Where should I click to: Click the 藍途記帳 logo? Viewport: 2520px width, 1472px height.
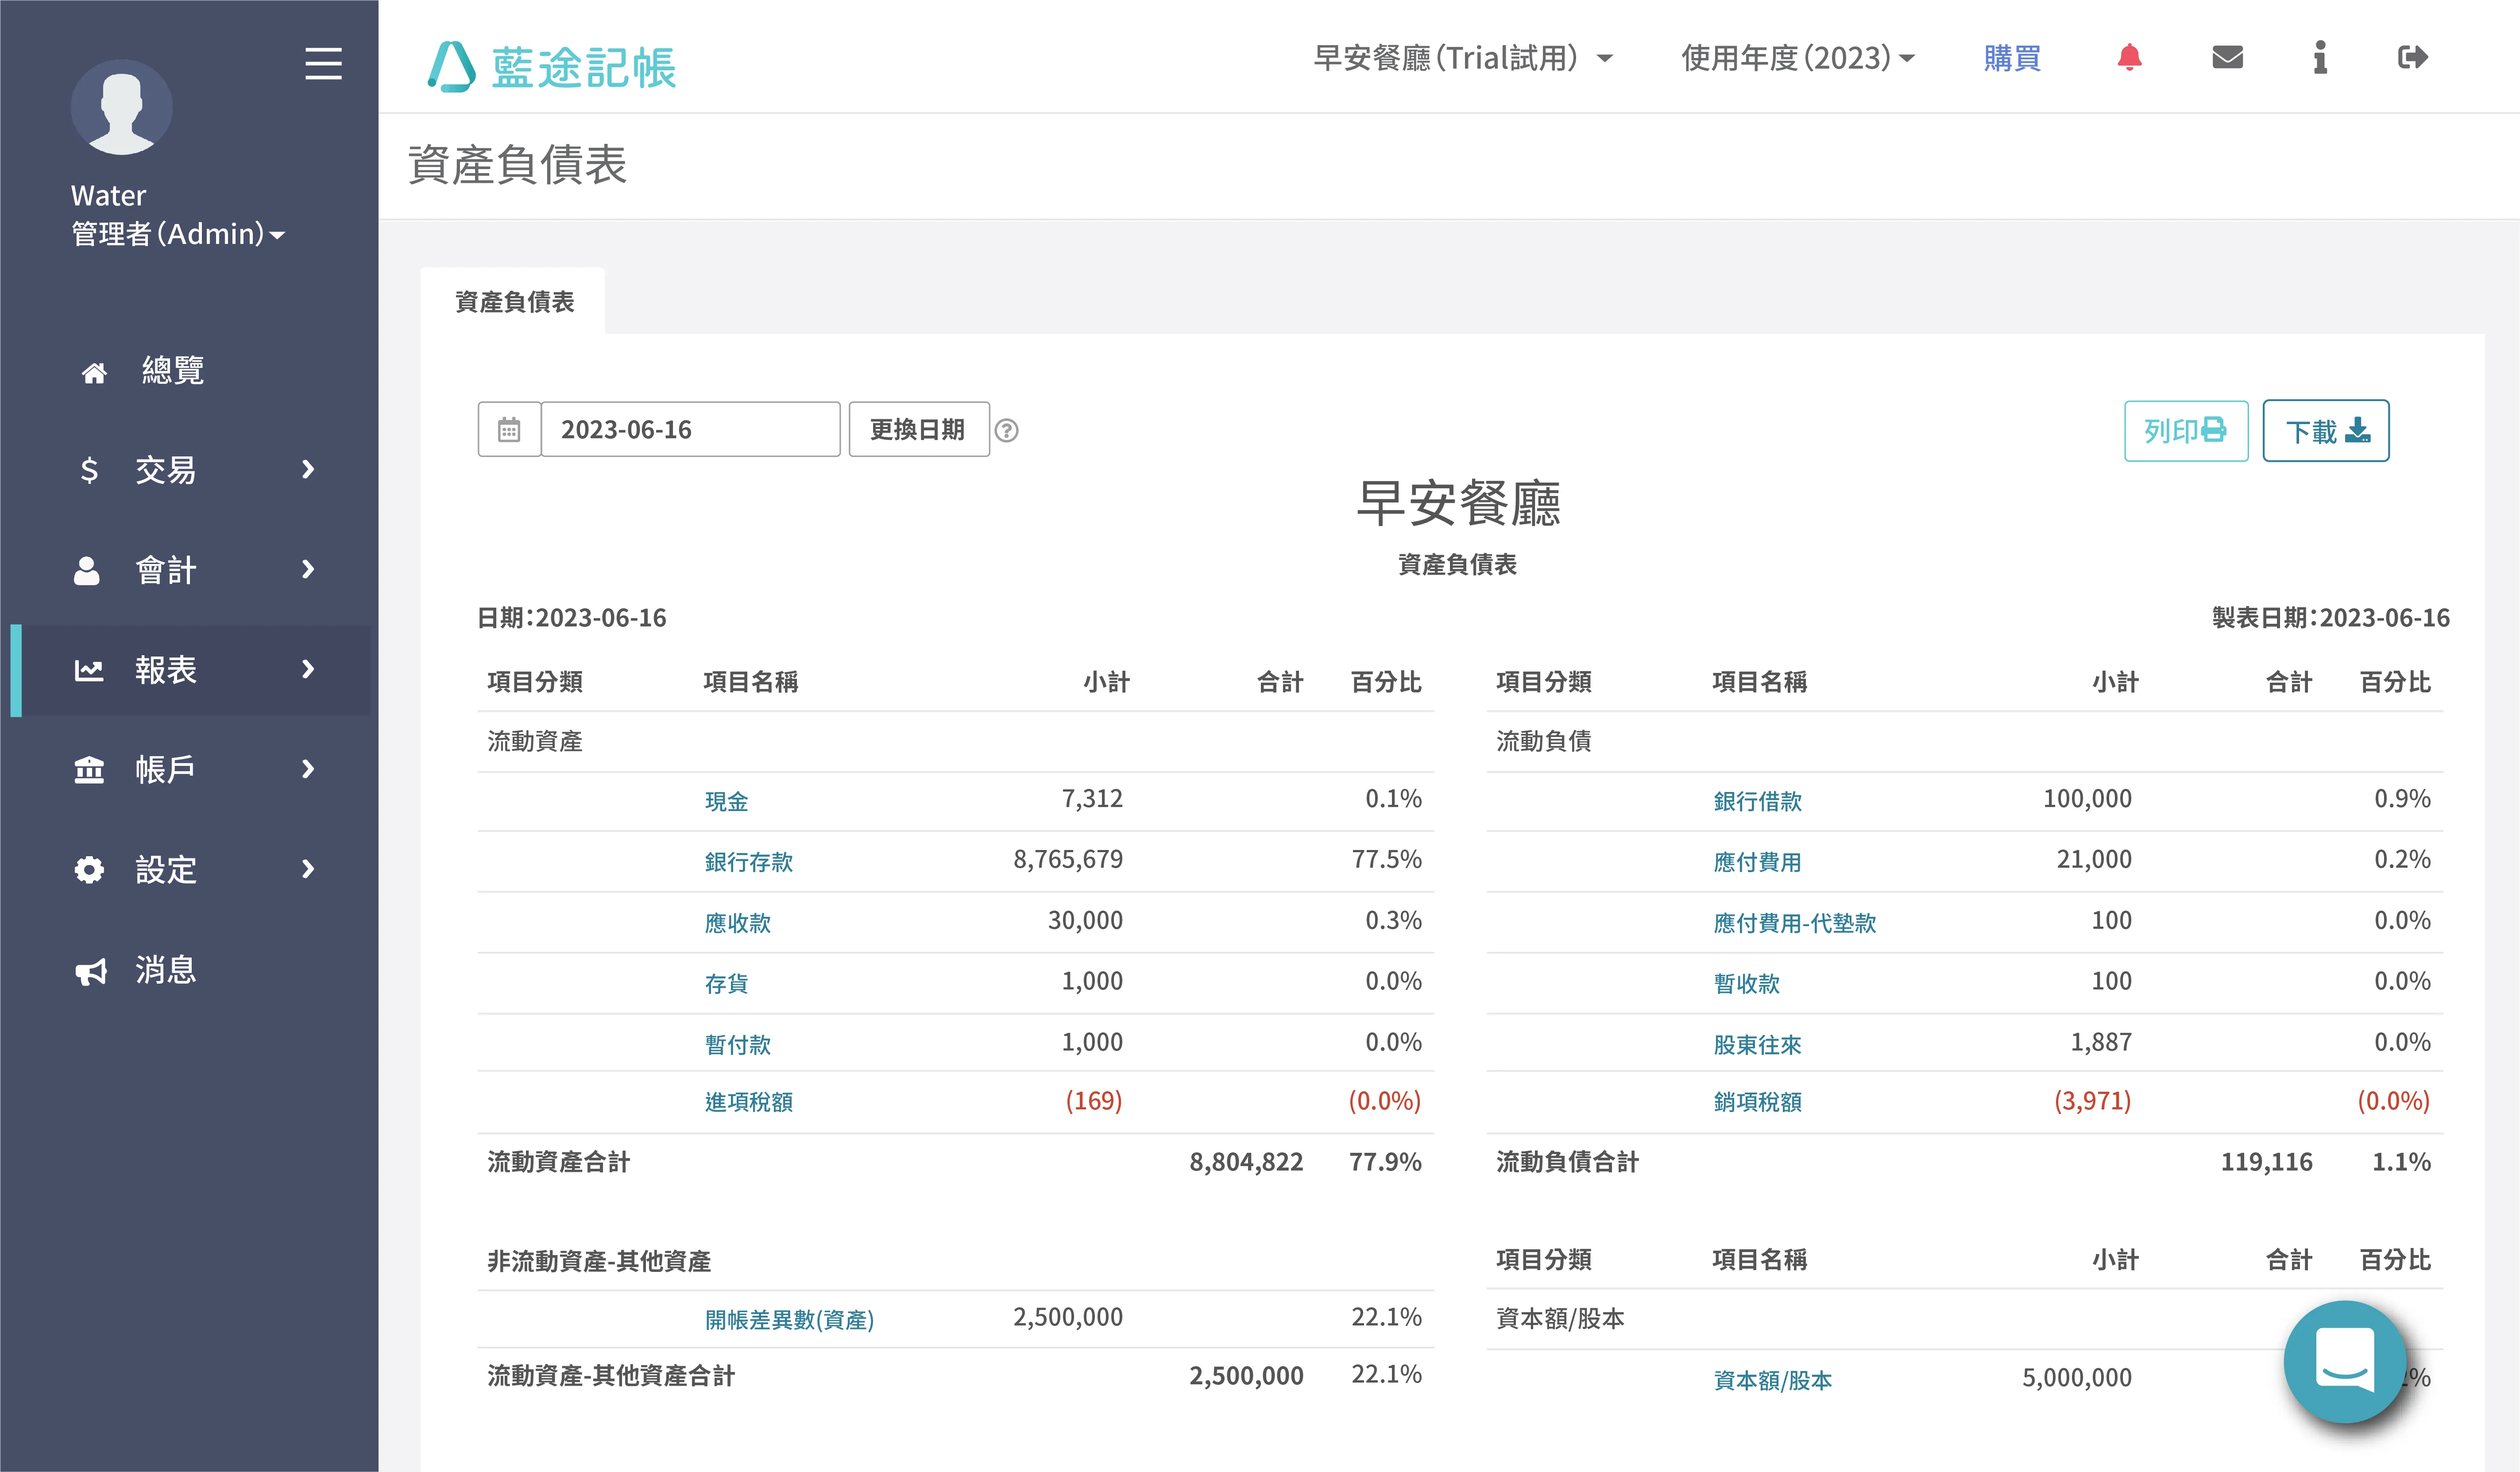552,67
